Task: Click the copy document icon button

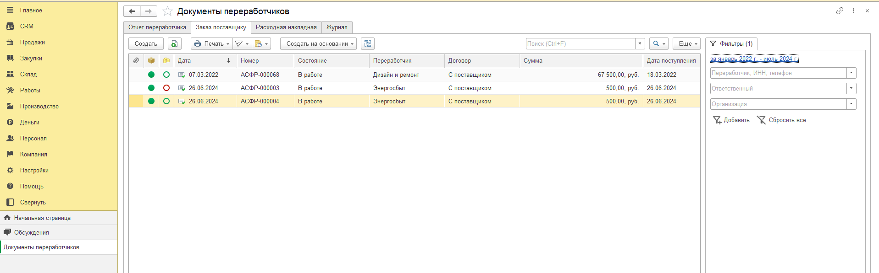Action: pos(174,43)
